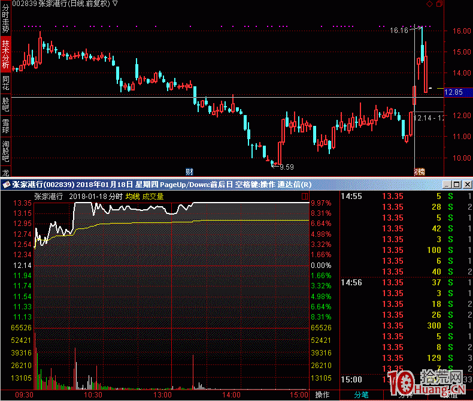The width and height of the screenshot is (473, 401).
Task: Click the 15:00 timestamp in trade list
Action: point(351,379)
